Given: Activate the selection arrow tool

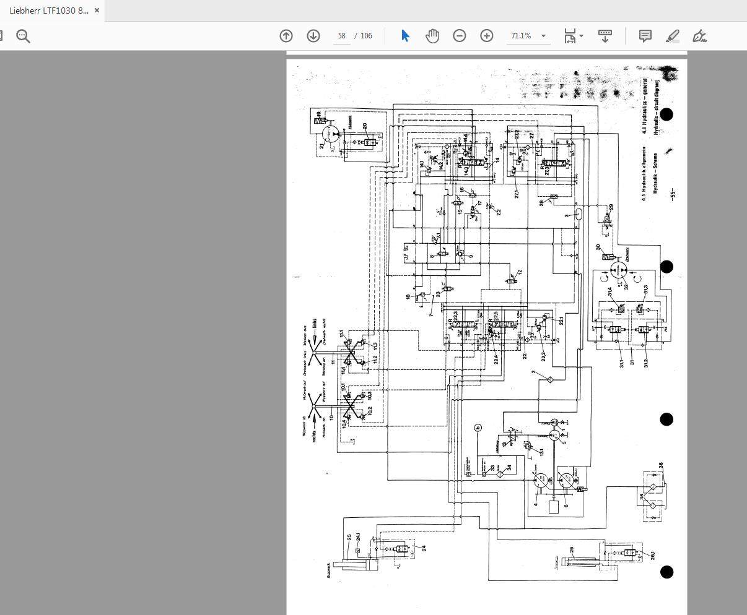Looking at the screenshot, I should click(x=405, y=36).
